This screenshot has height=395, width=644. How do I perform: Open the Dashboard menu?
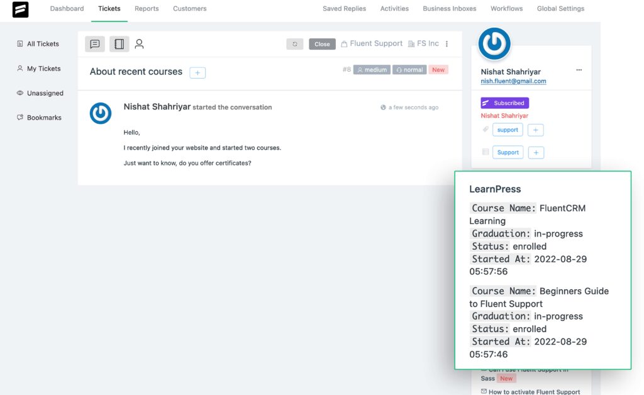[x=67, y=9]
